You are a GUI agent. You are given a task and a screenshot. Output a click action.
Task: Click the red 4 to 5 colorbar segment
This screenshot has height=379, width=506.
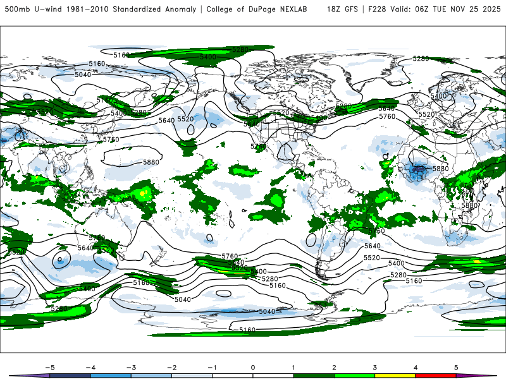(436, 376)
